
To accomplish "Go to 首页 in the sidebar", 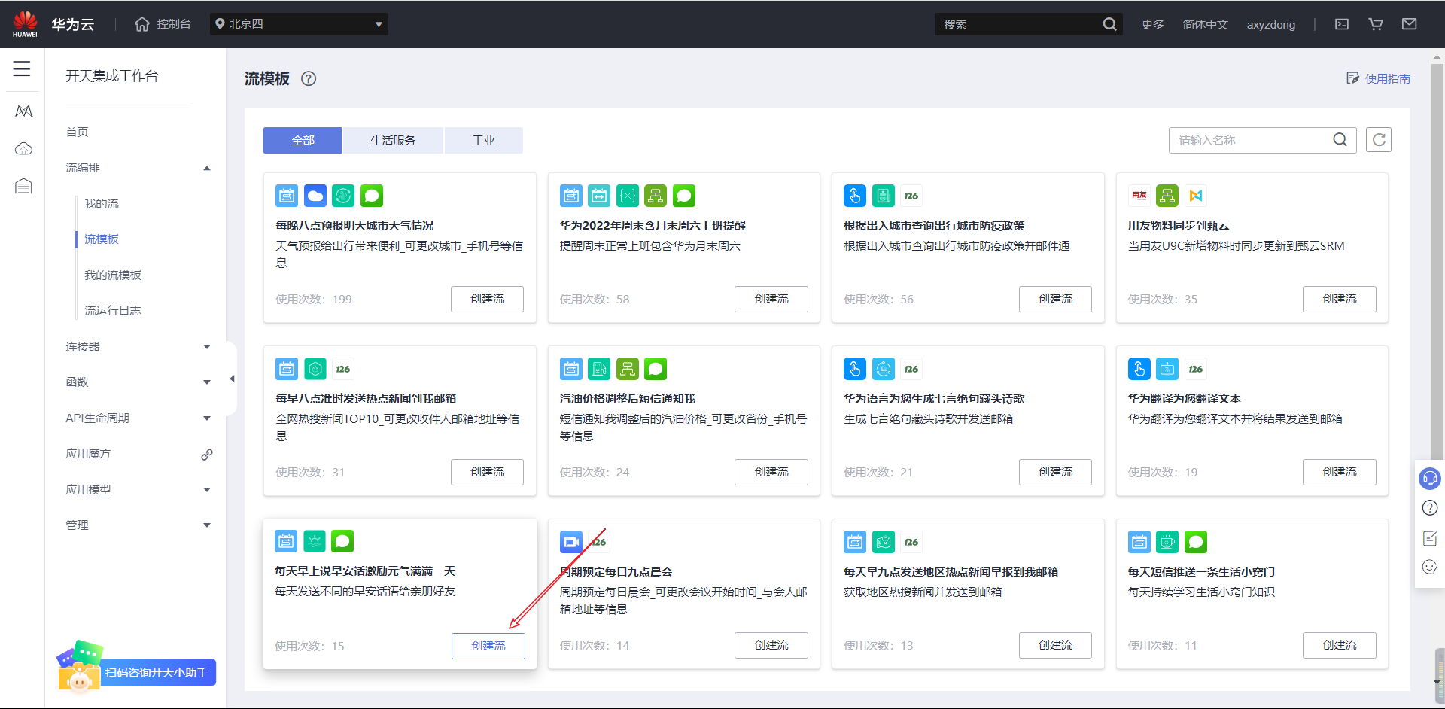I will (77, 132).
